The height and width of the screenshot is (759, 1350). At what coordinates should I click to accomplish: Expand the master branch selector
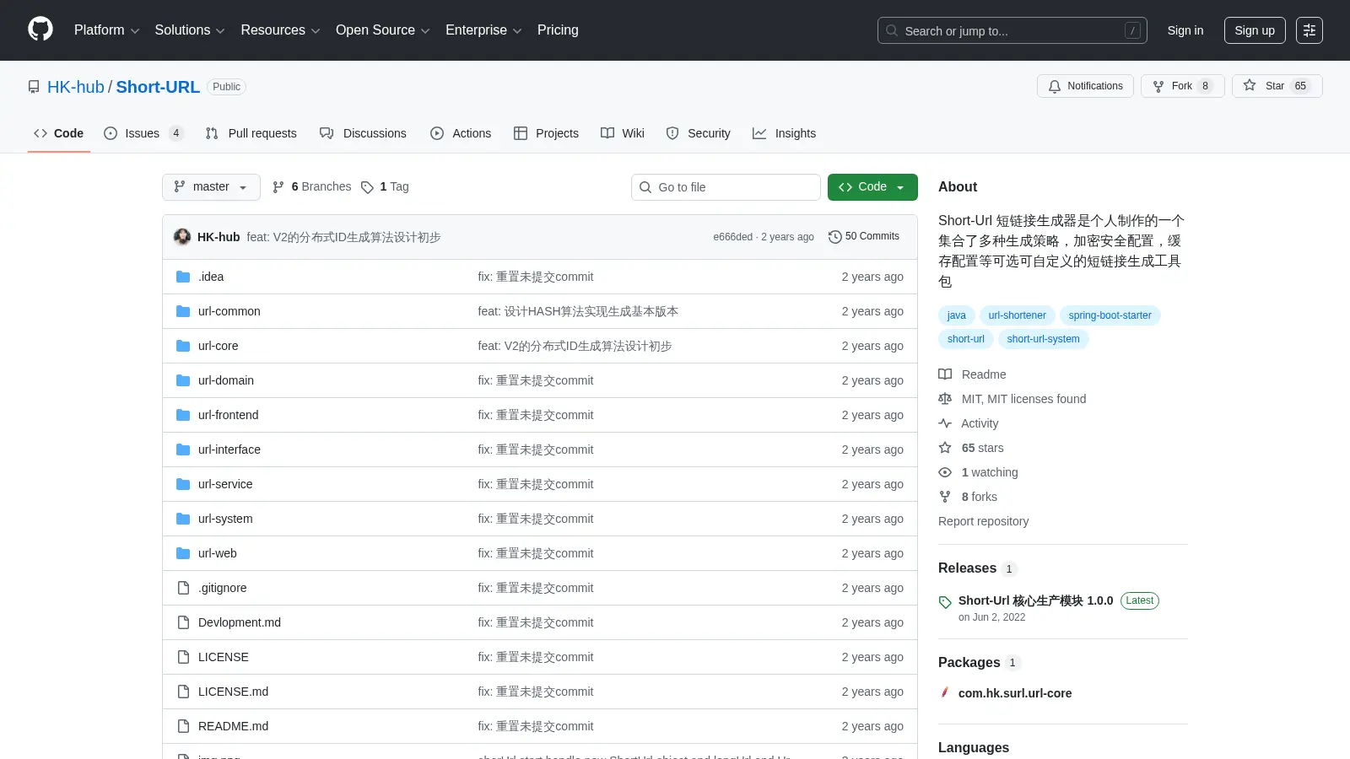coord(211,187)
